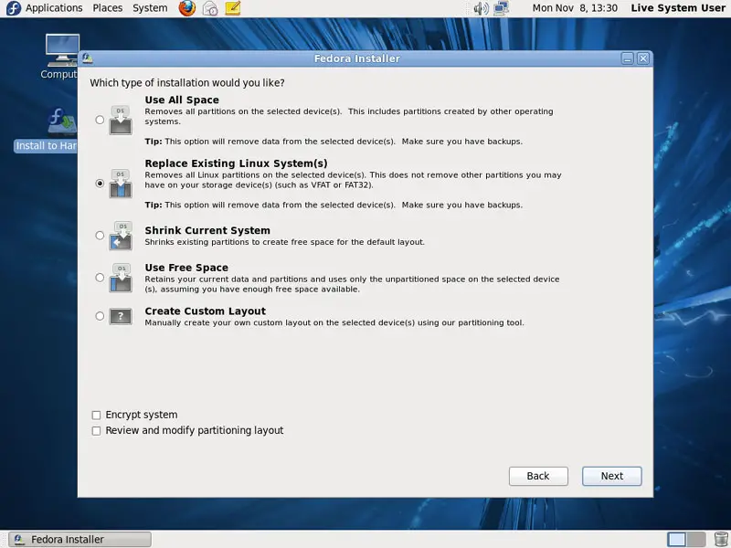This screenshot has height=548, width=731.
Task: Enable the Encrypt system checkbox
Action: pos(96,416)
